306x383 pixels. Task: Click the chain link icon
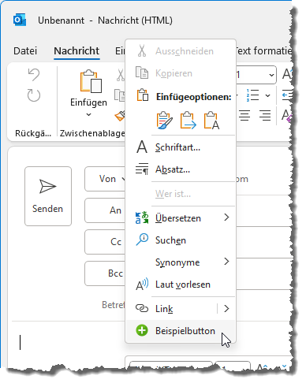(142, 308)
